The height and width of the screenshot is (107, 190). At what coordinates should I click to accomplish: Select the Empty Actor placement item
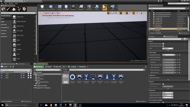[x=24, y=17]
